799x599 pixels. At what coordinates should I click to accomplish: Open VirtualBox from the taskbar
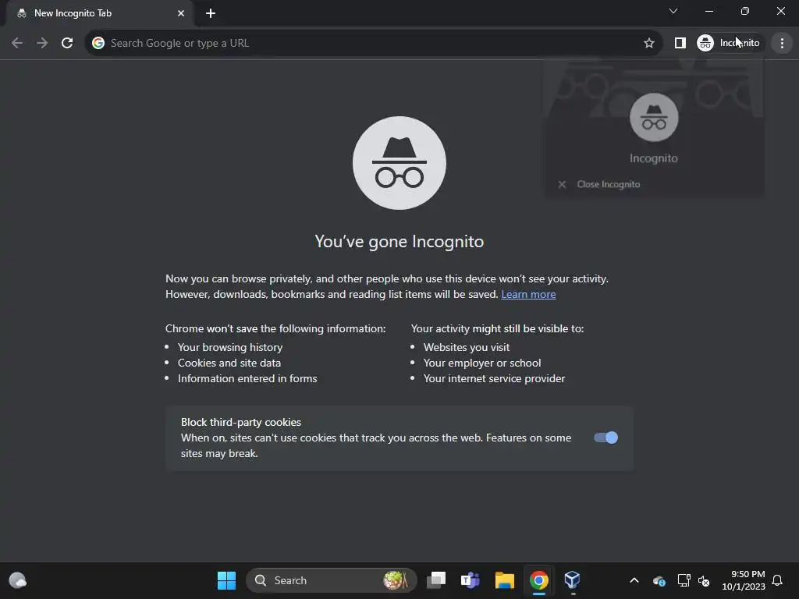coord(572,580)
